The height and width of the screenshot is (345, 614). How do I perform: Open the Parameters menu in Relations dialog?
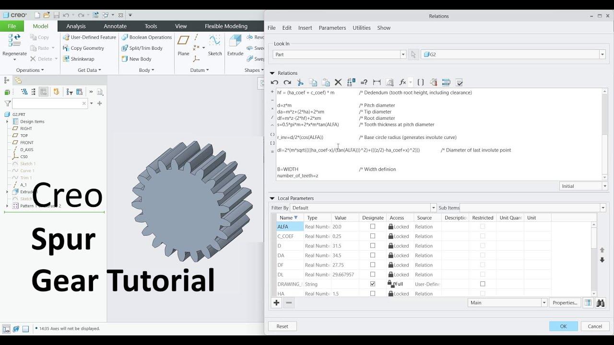click(332, 28)
